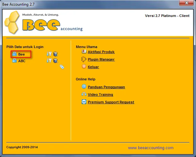This screenshot has width=196, height=157.
Task: Click the puzzle piece Plugin Manager icon
Action: click(84, 59)
